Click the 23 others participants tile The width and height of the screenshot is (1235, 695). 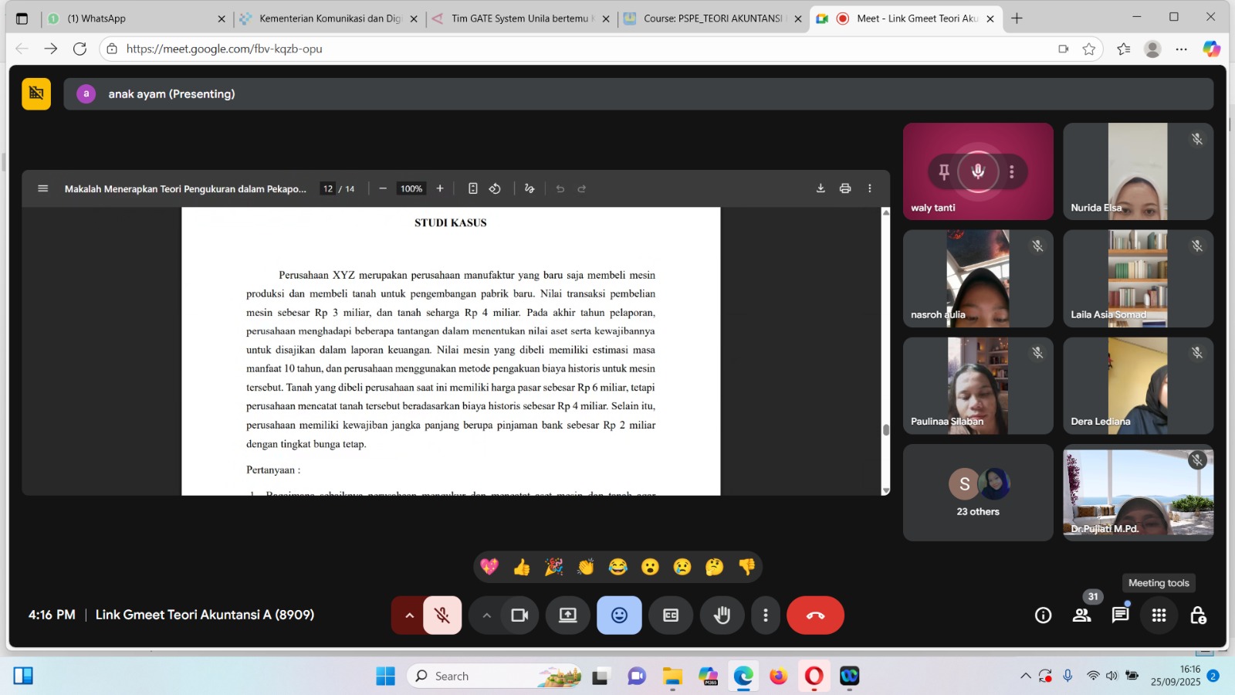click(978, 493)
